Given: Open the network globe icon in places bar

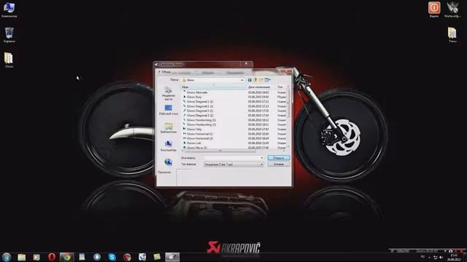Looking at the screenshot, I should 169,162.
